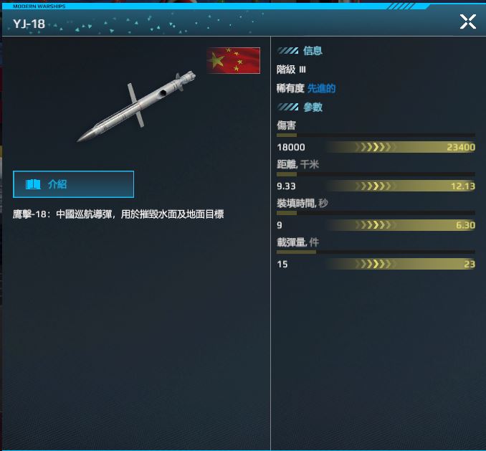Image resolution: width=486 pixels, height=451 pixels.
Task: Click the 距離 range progress bar
Action: tap(376, 174)
